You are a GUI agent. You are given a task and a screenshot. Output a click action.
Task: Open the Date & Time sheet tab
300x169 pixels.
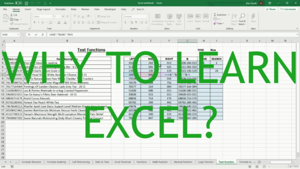point(102,162)
